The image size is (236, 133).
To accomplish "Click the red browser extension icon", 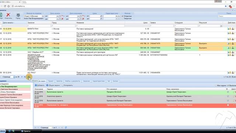I will [x=230, y=6].
